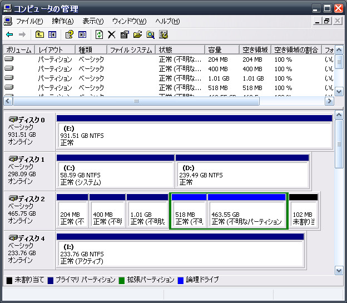Screen dimensions: 347x303
Task: Sort by the 種類 column header
Action: click(x=91, y=50)
